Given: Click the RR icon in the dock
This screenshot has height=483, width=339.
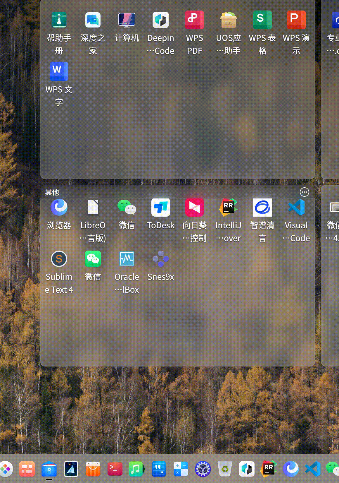Looking at the screenshot, I should pyautogui.click(x=269, y=469).
